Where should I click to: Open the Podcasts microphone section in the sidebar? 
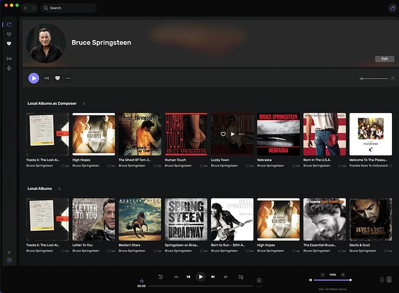coord(9,68)
